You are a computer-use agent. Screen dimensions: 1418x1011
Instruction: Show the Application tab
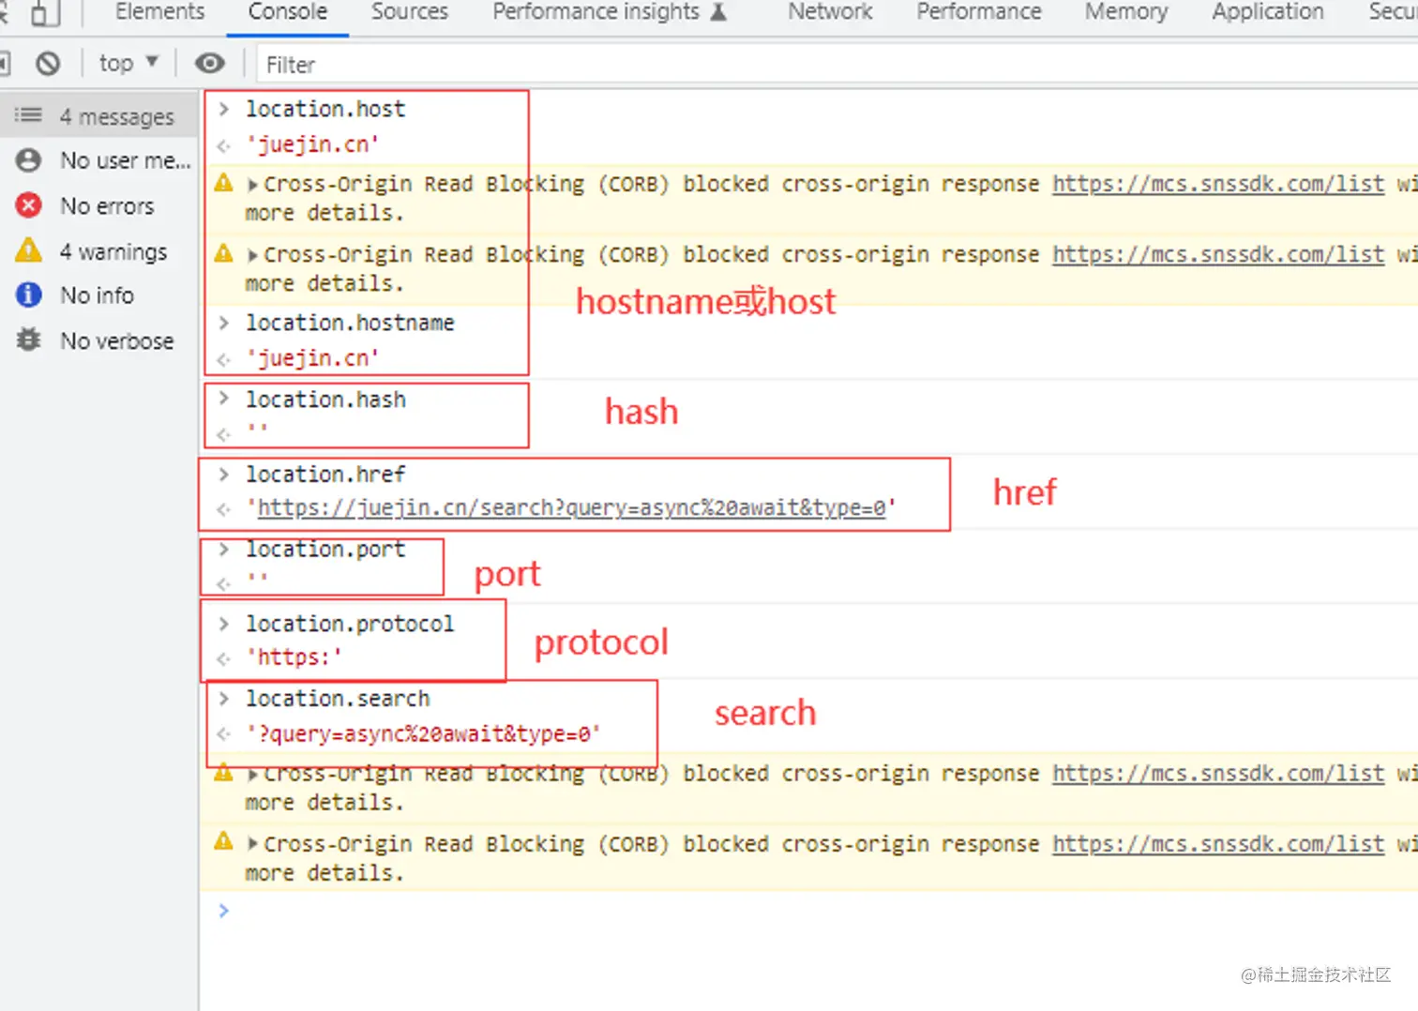pyautogui.click(x=1268, y=12)
